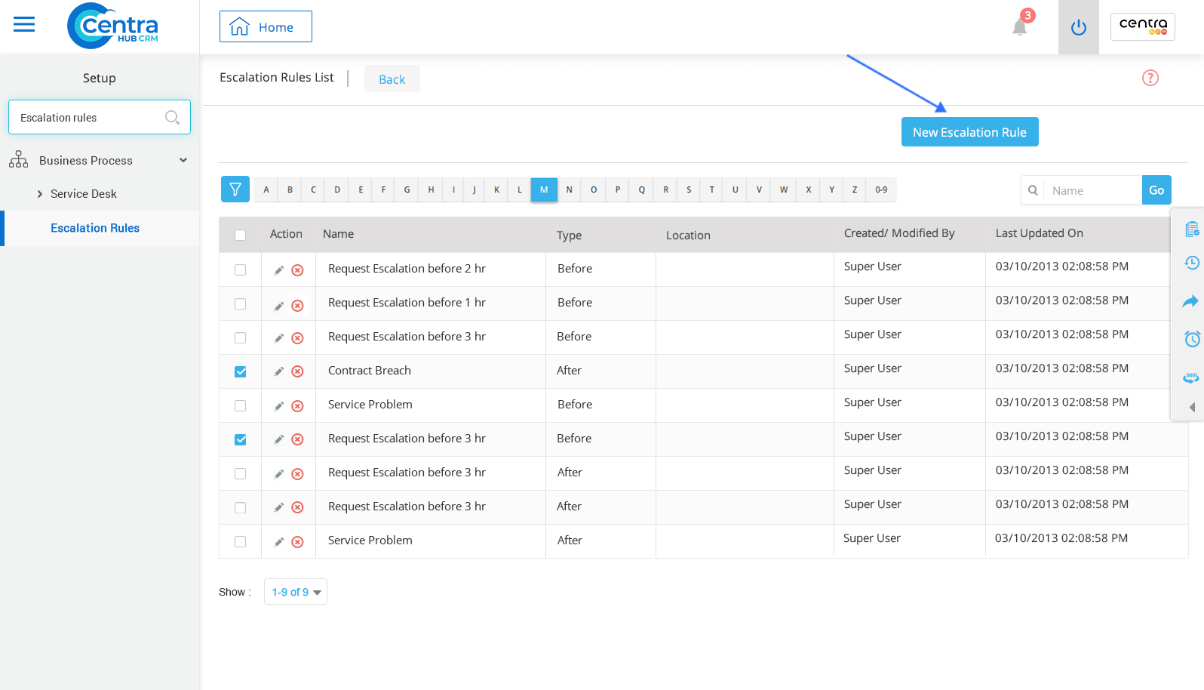Uncheck the Contract Breach row checkbox

coord(241,371)
